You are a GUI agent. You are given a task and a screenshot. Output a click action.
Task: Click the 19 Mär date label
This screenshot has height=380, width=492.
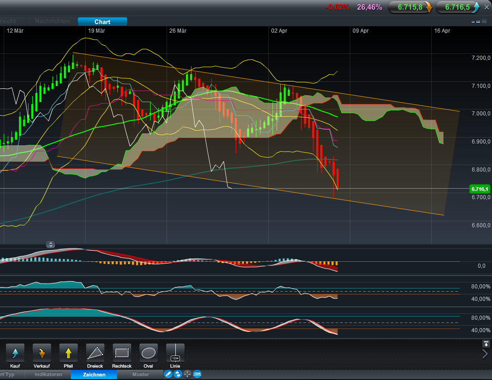(96, 31)
